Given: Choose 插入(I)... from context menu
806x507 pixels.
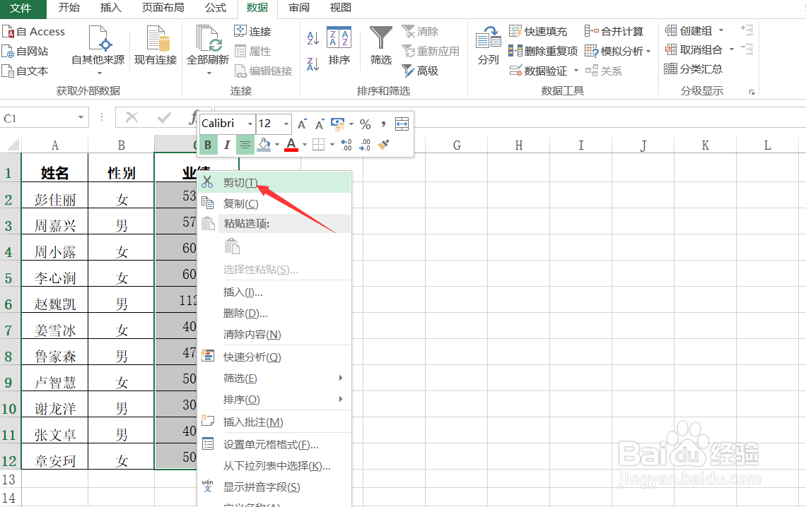Looking at the screenshot, I should pos(274,292).
